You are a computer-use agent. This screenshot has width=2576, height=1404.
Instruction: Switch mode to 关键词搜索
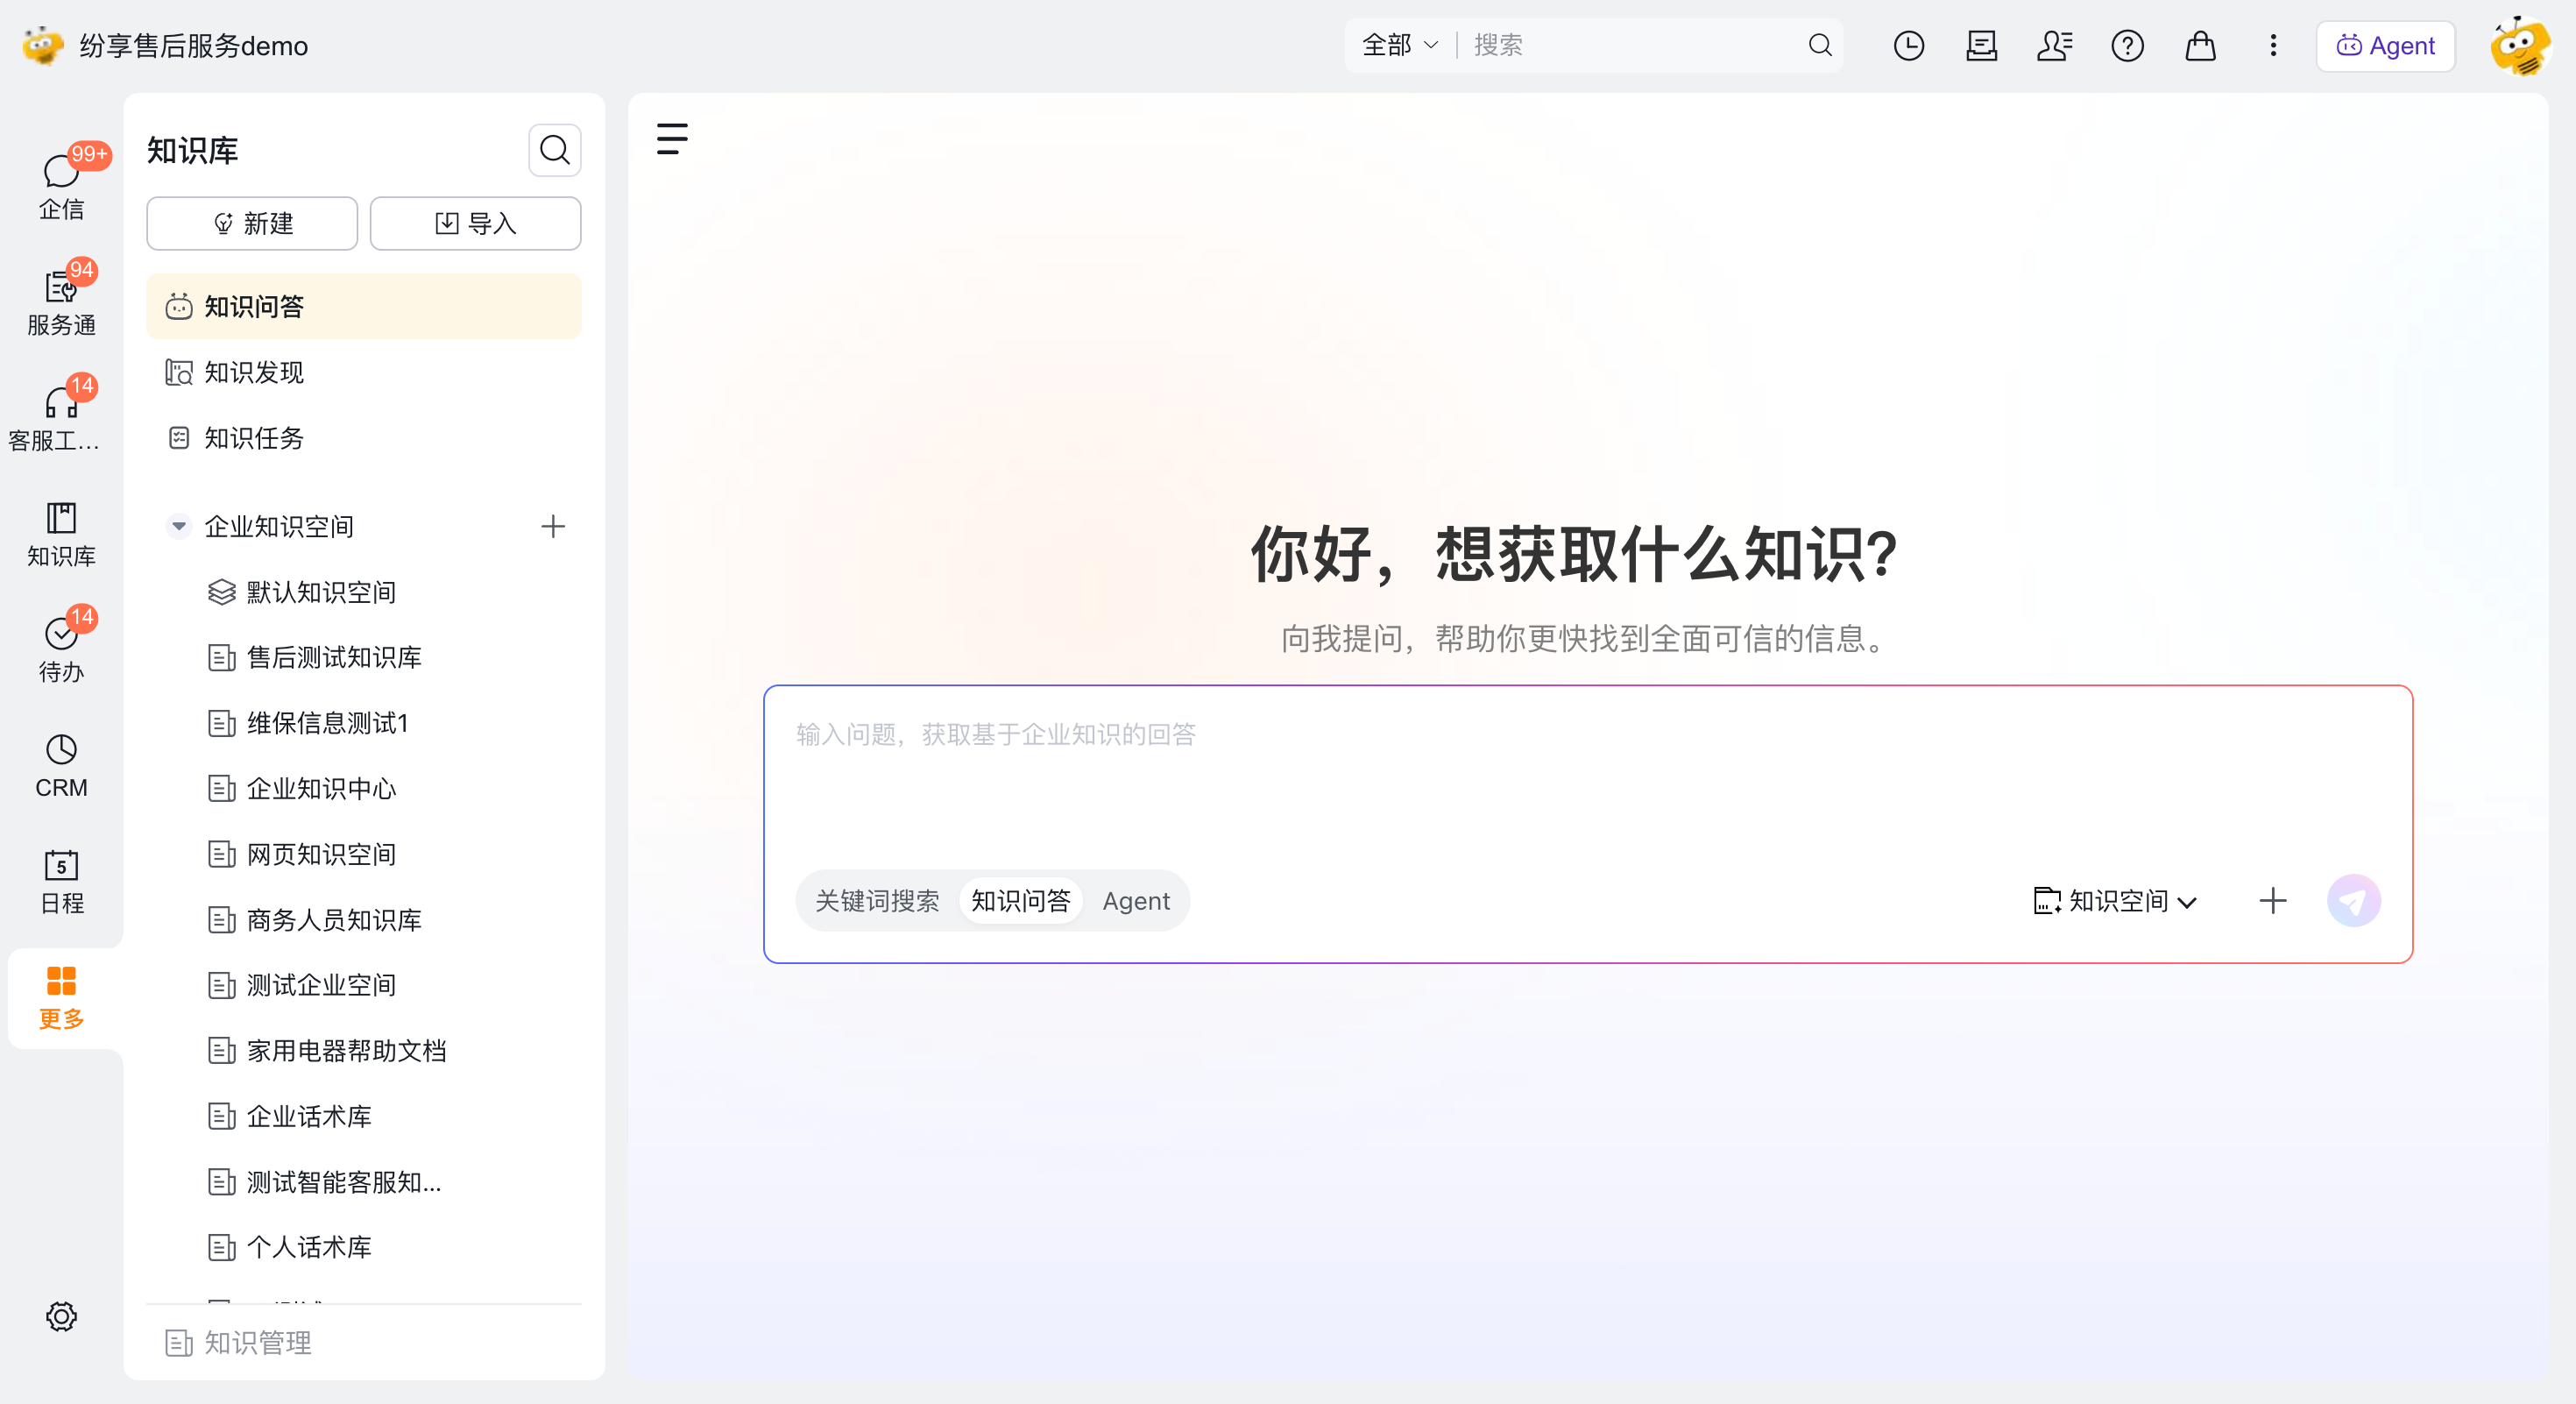877,900
